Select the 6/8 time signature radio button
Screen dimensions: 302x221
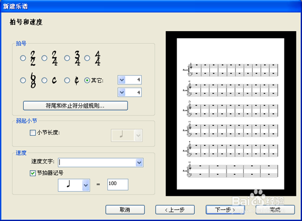pos(23,81)
